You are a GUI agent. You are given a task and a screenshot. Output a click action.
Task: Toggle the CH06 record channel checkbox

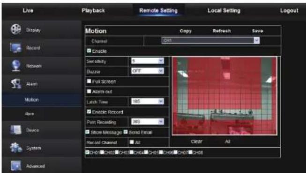pos(161,152)
